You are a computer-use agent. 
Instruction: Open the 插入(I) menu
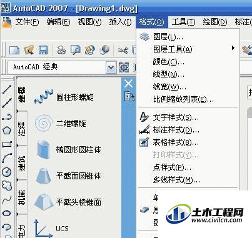121,22
